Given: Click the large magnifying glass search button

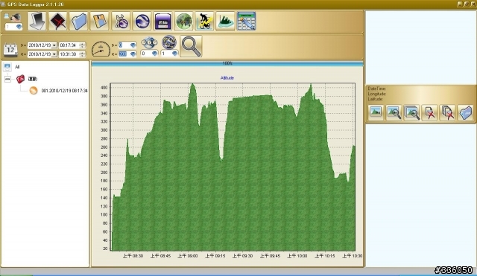Looking at the screenshot, I should pyautogui.click(x=191, y=46).
